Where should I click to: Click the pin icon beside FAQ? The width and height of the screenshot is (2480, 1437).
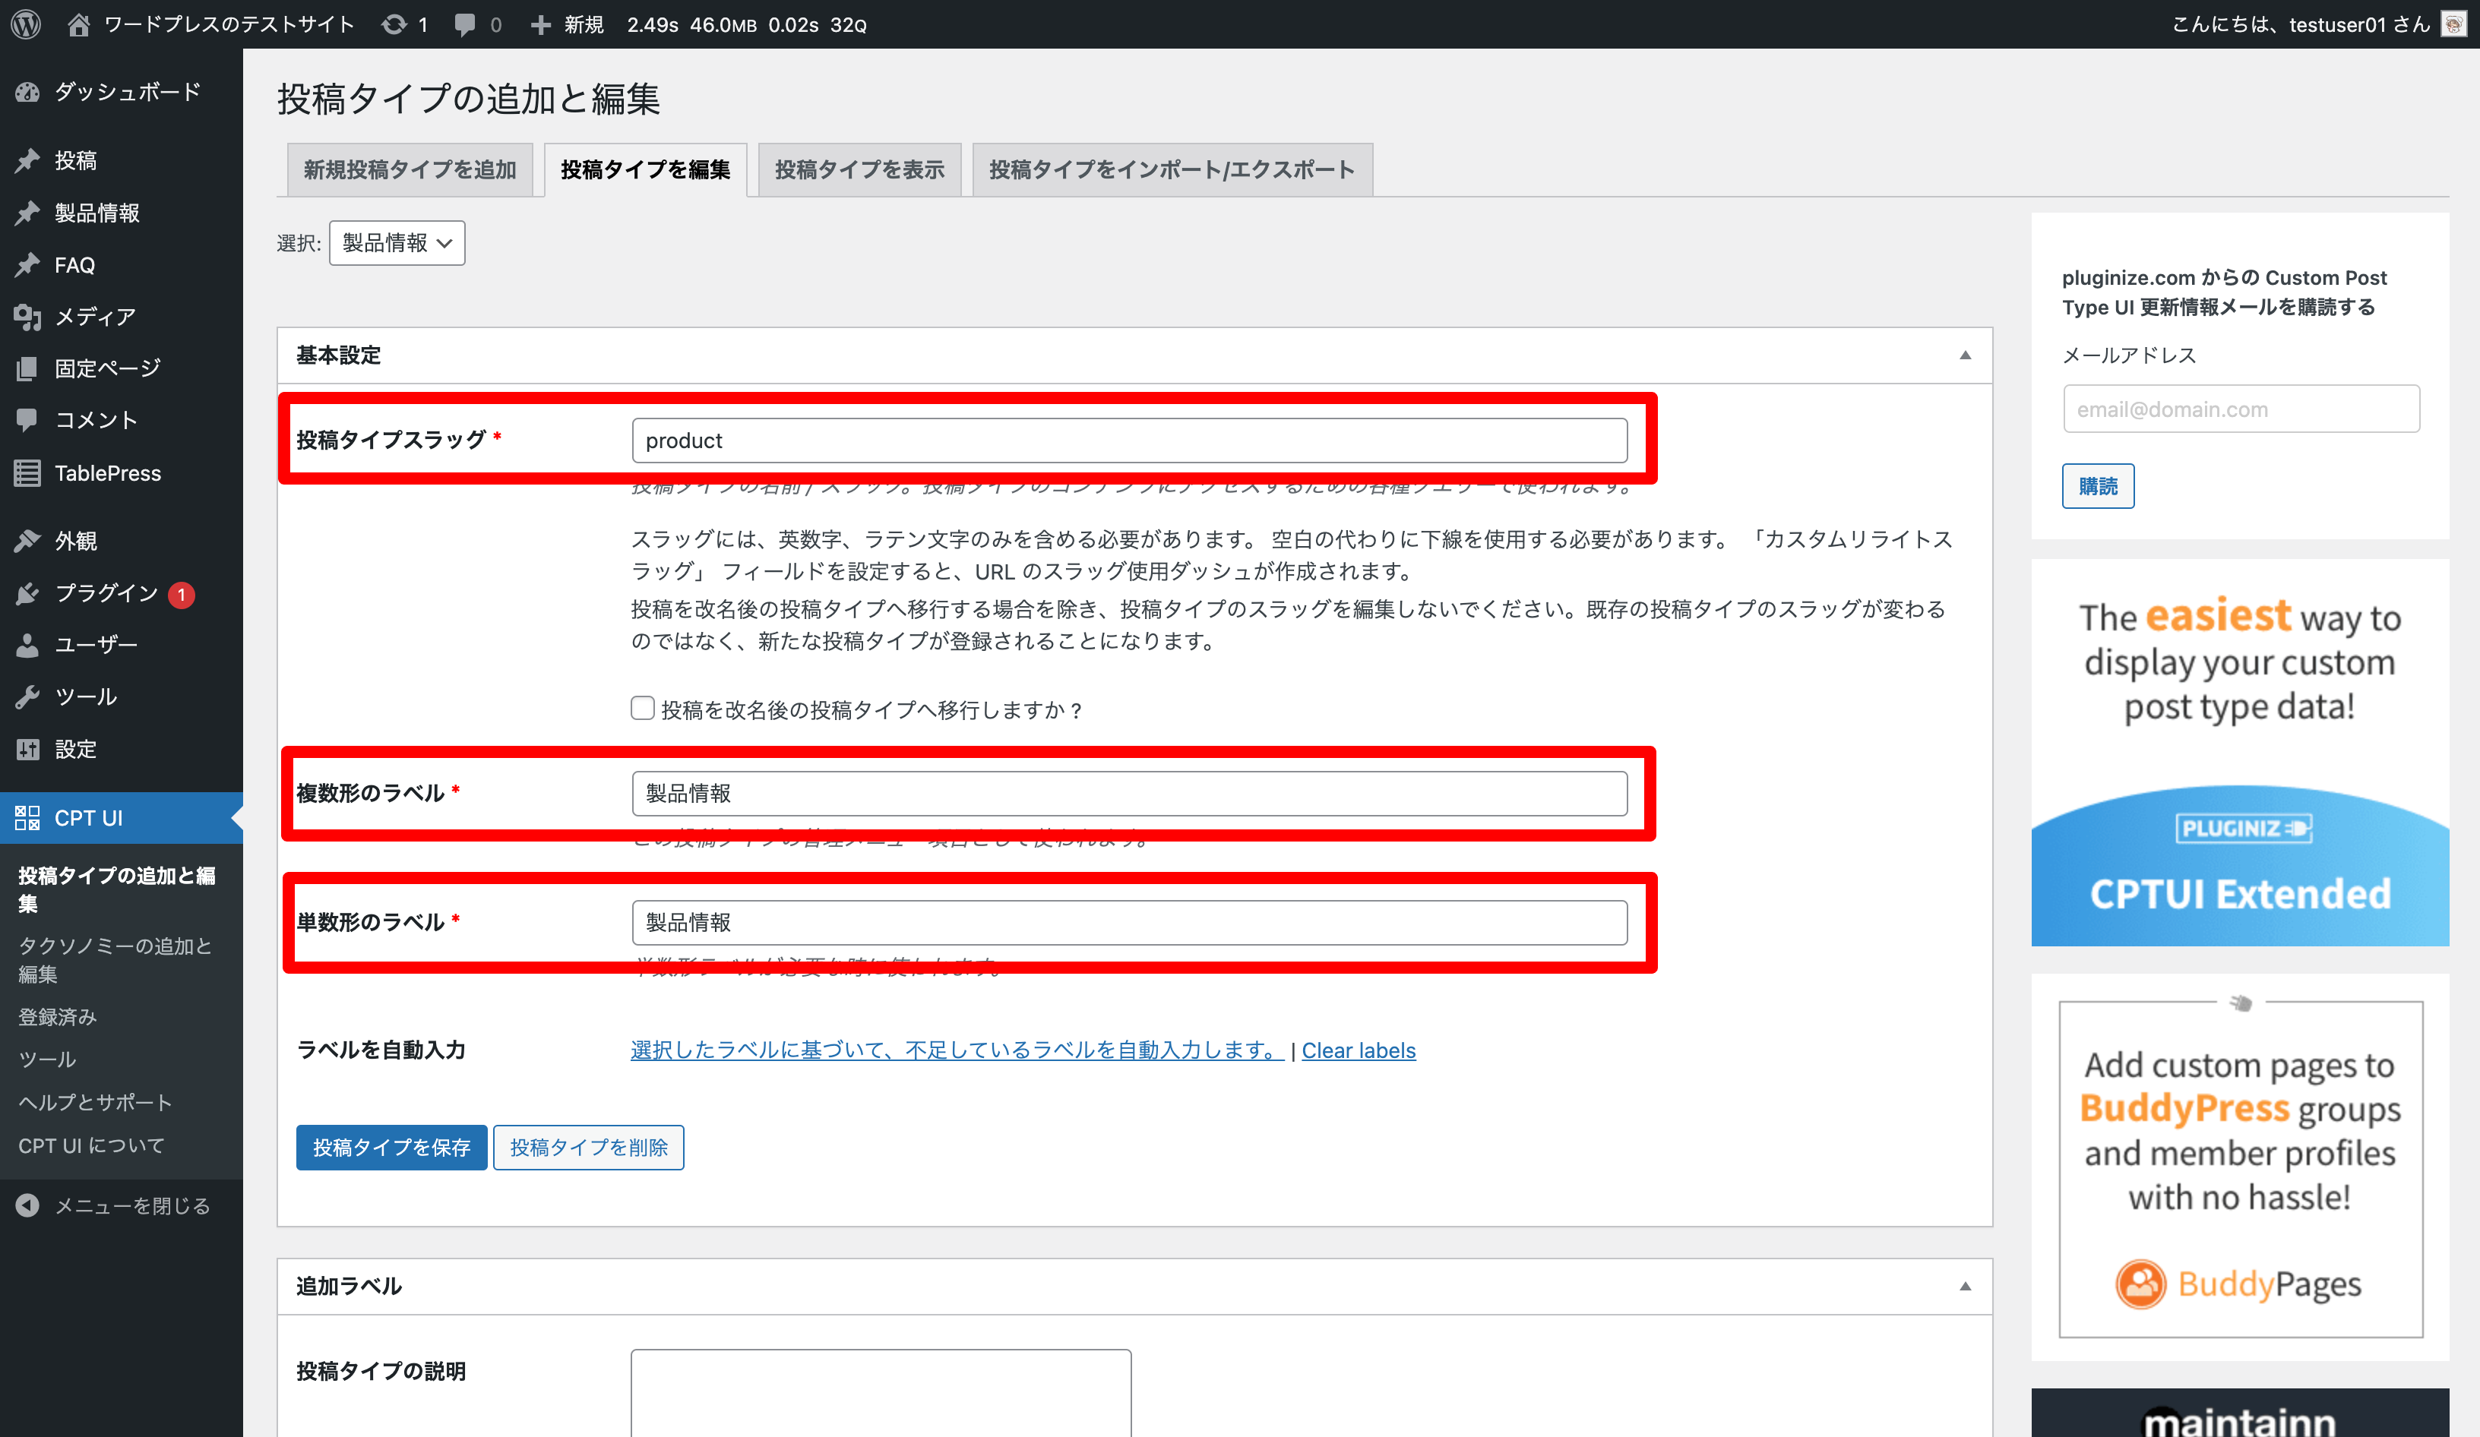[27, 264]
